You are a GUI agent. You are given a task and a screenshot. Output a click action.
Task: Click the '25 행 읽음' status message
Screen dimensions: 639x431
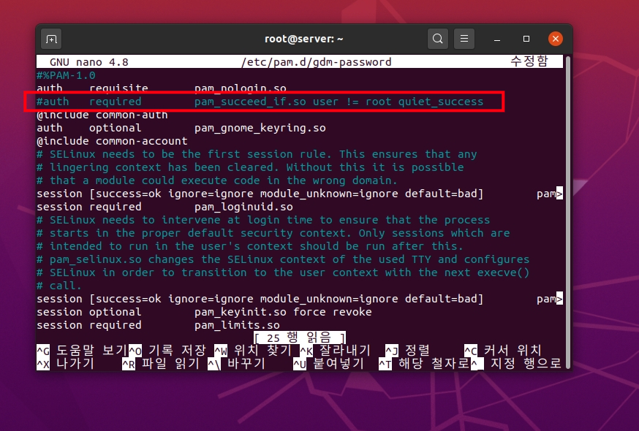point(300,337)
